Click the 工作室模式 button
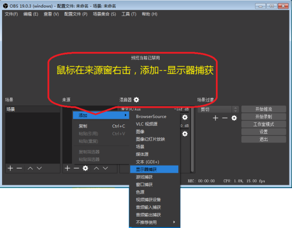292x228 pixels. coord(263,124)
